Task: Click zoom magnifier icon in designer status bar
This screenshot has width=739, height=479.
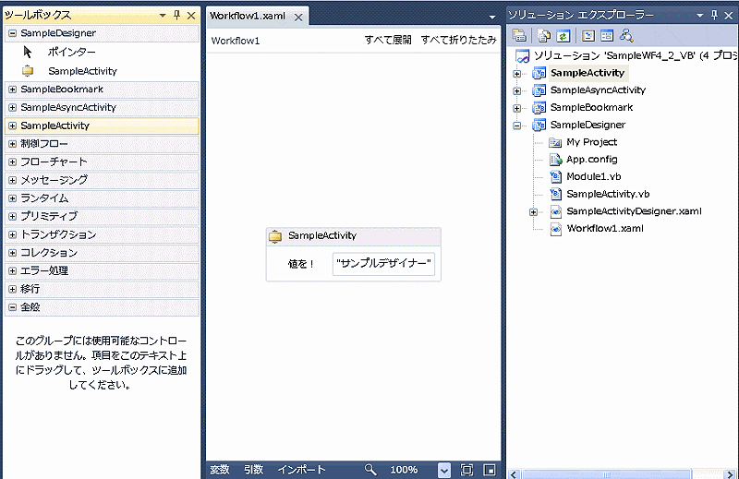Action: point(370,470)
